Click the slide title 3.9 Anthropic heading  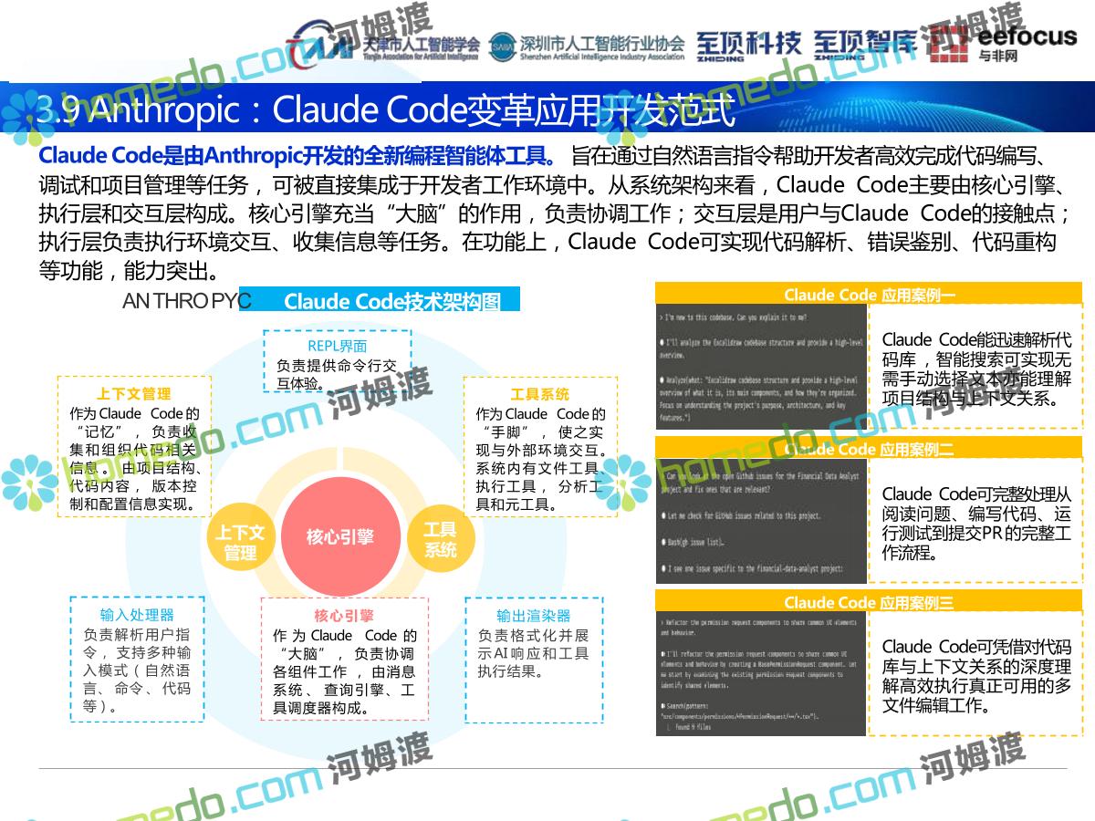tap(383, 109)
